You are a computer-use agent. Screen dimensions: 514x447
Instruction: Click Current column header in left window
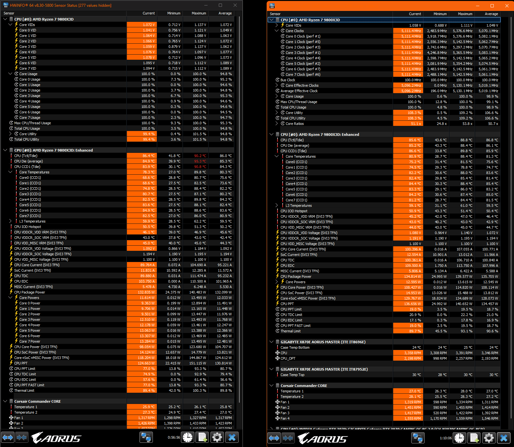[x=142, y=13]
